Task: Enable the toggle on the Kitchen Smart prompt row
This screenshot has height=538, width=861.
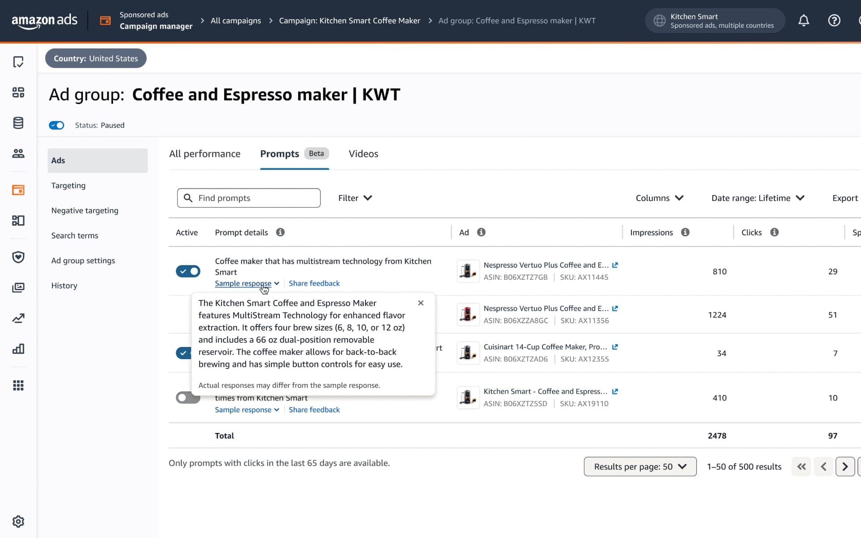Action: click(188, 397)
